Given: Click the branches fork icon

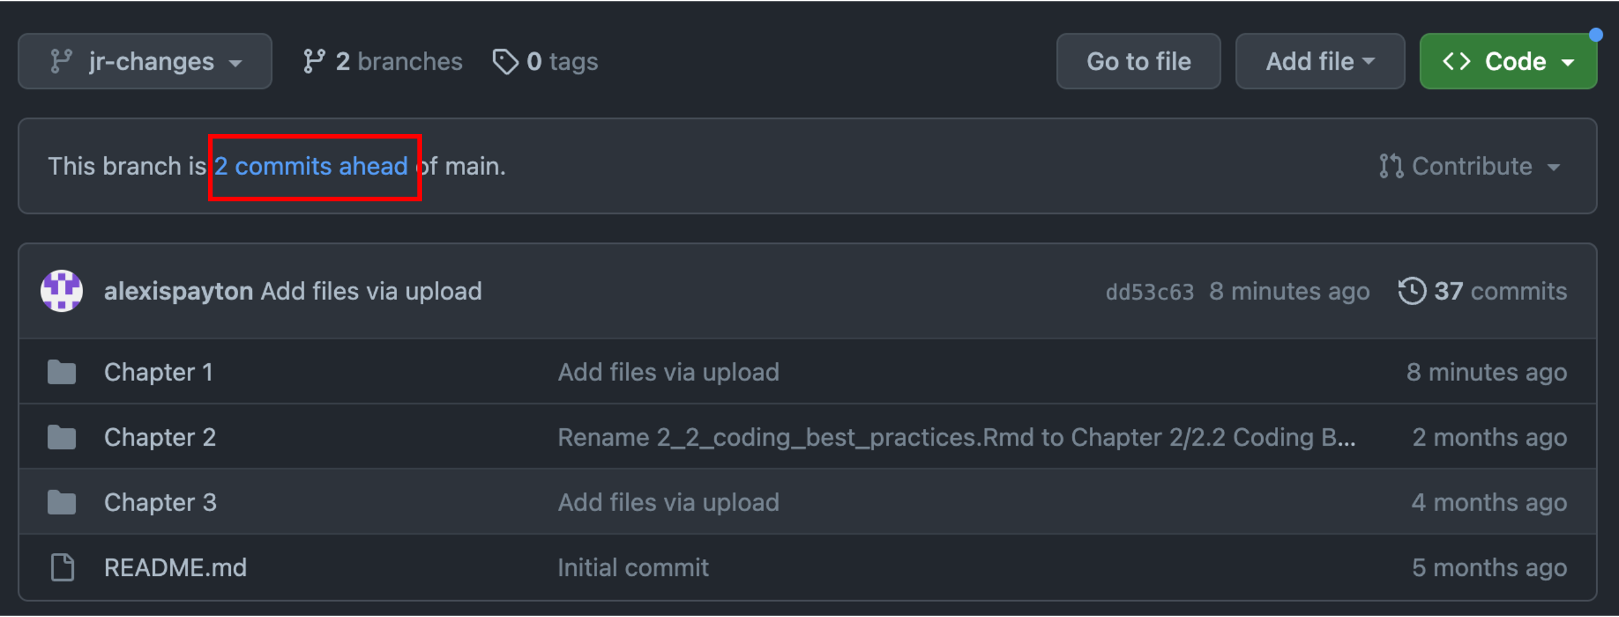Looking at the screenshot, I should click(314, 61).
